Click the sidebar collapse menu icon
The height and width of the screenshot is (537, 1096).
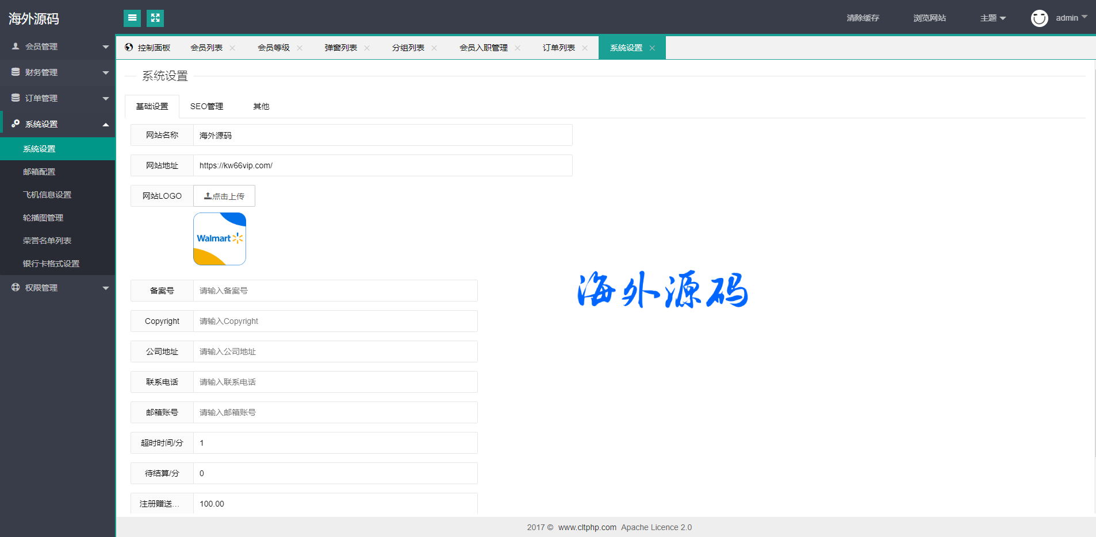(132, 18)
